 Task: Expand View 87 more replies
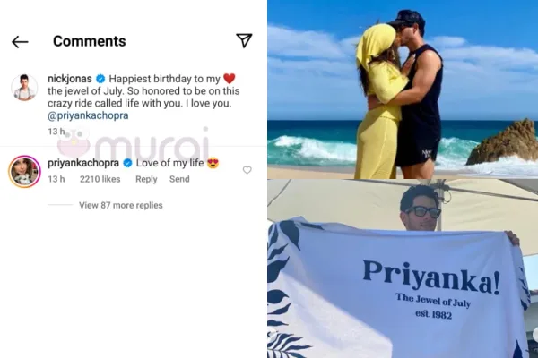pyautogui.click(x=121, y=205)
